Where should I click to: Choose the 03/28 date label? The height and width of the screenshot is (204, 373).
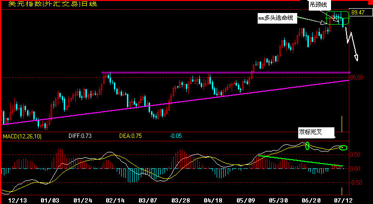(x=180, y=200)
